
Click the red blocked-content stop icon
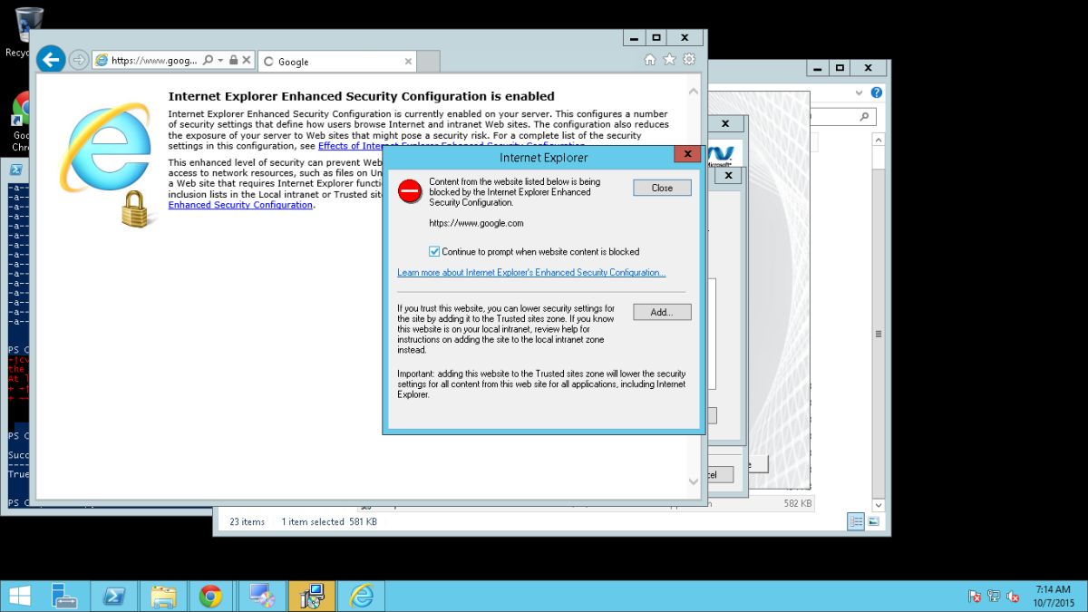(410, 190)
